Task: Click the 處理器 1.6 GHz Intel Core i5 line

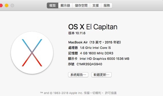Action: pyautogui.click(x=89, y=48)
